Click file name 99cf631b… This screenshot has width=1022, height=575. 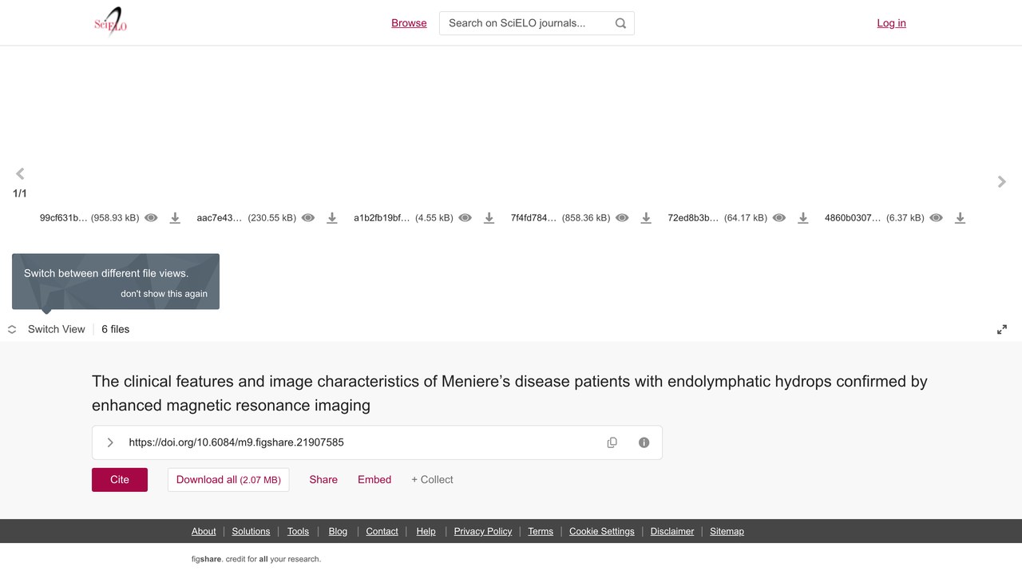coord(64,218)
